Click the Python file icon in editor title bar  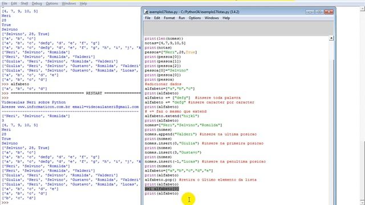[146, 11]
